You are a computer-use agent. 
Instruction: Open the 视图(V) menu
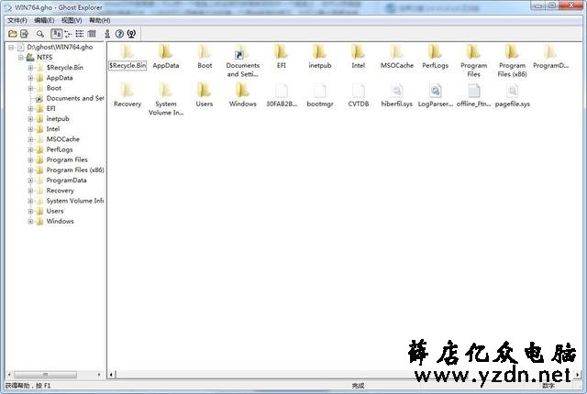(x=72, y=20)
